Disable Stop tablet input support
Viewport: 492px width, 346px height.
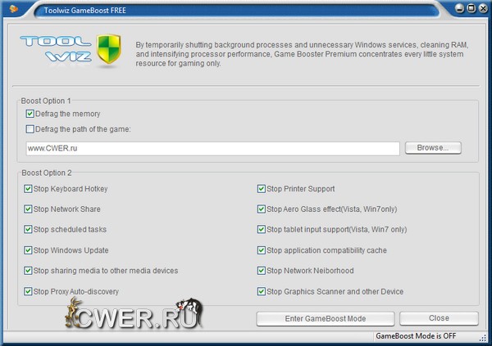point(262,230)
